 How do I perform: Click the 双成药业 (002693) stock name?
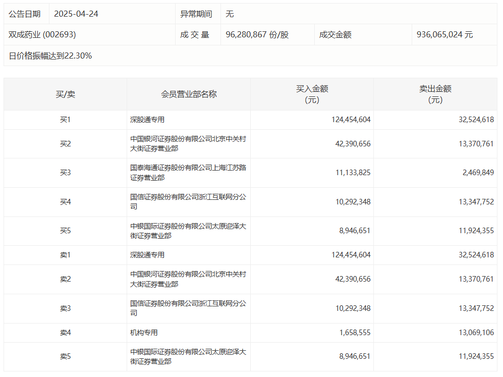click(x=42, y=35)
